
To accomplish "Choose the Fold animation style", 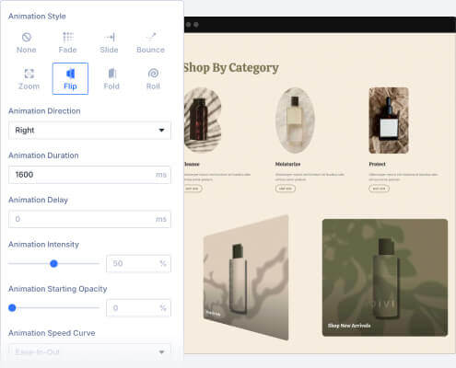I will click(111, 79).
